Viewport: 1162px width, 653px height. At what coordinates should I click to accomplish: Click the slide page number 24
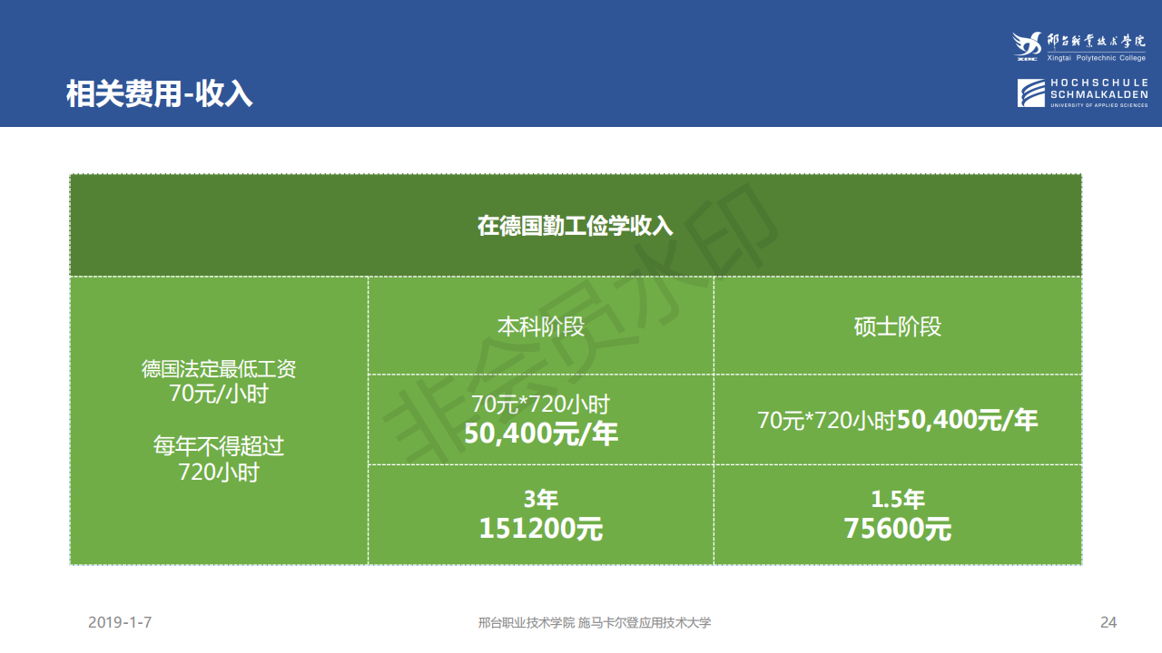[1108, 622]
